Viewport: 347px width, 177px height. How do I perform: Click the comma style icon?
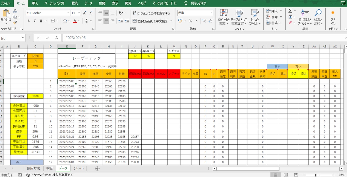click(197, 21)
